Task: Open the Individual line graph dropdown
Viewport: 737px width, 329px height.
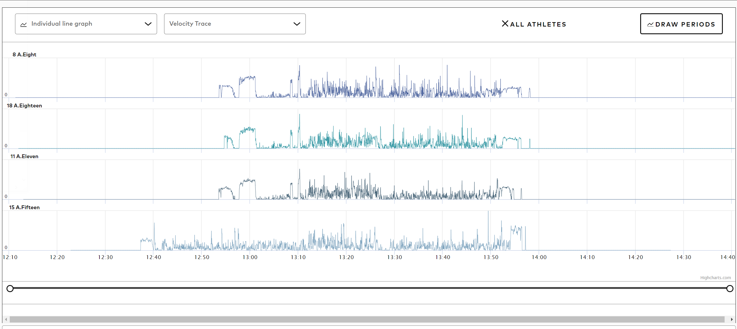Action: click(x=86, y=24)
